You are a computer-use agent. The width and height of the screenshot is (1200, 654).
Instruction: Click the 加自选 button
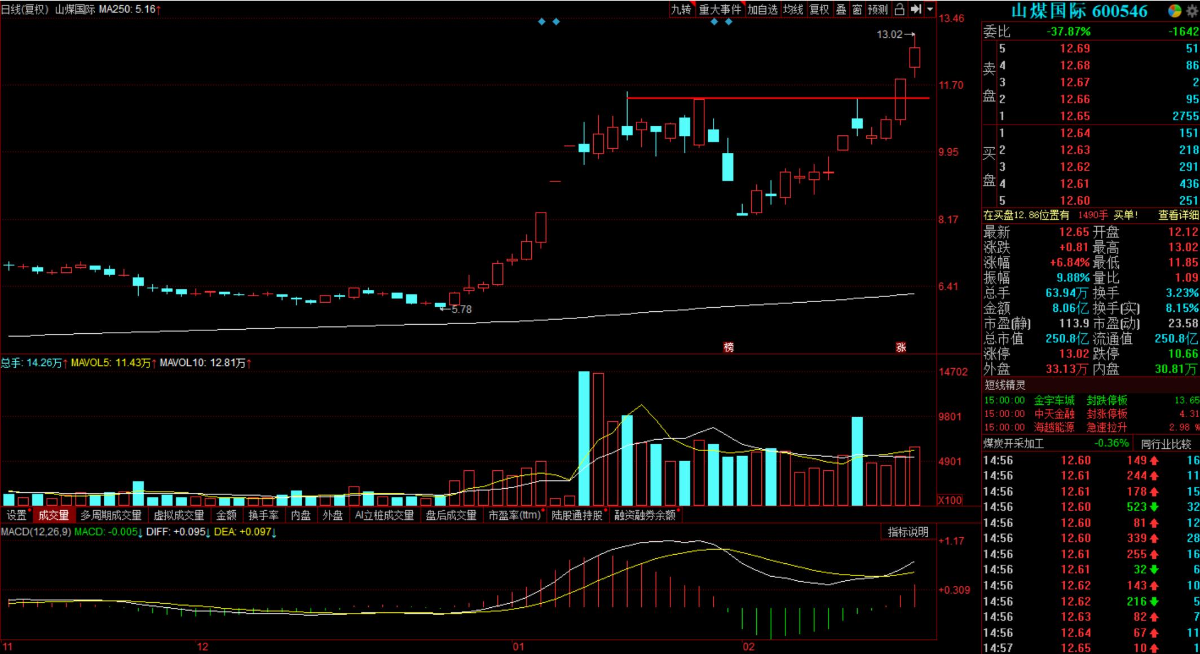pos(762,10)
